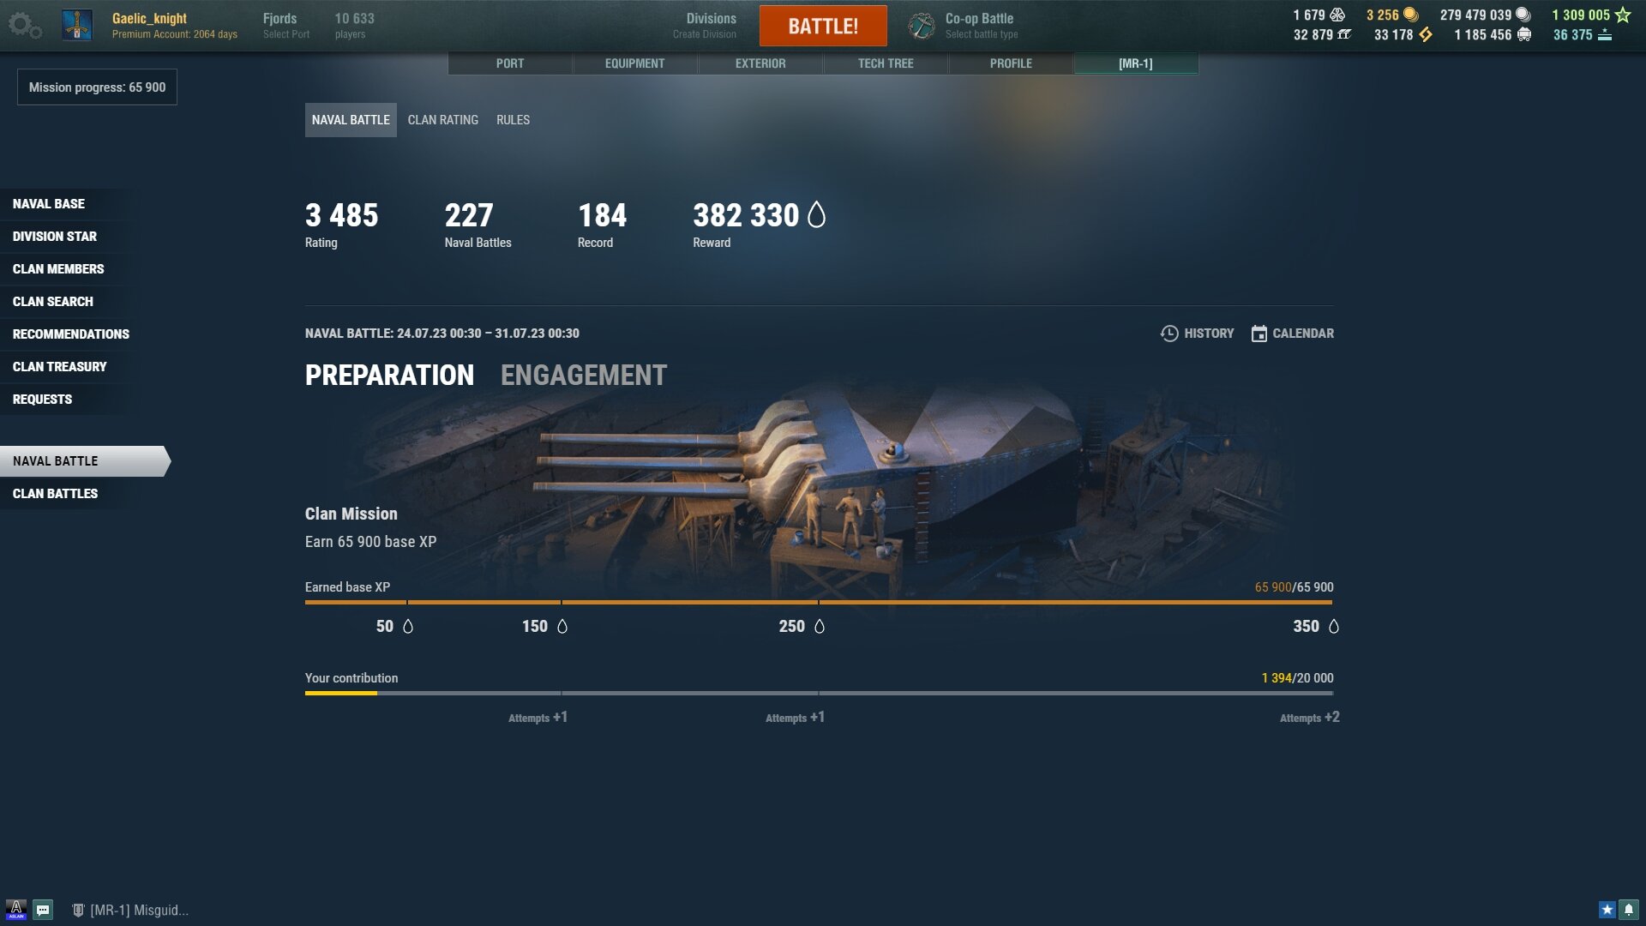Click the orange BATTLE! button
Screen dimensions: 1646x926
823,26
